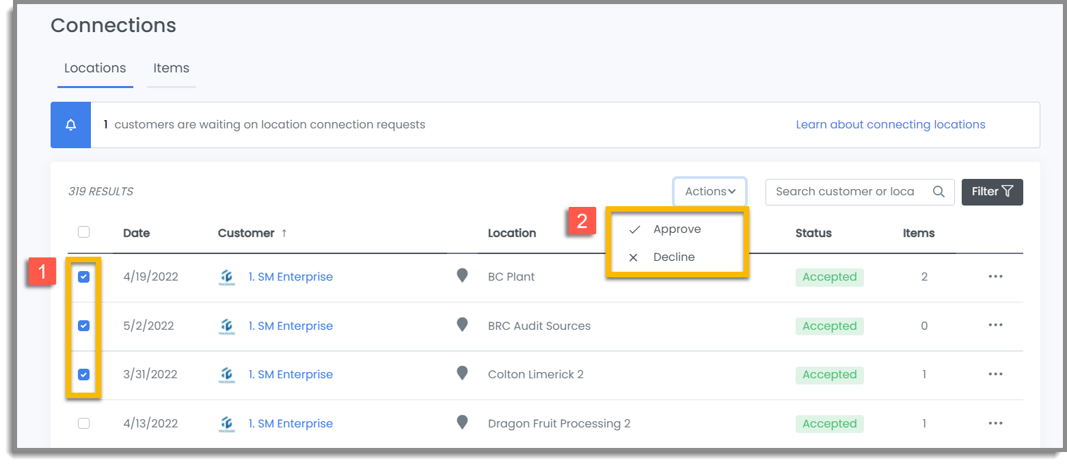Click the search magnifier icon

coord(938,192)
